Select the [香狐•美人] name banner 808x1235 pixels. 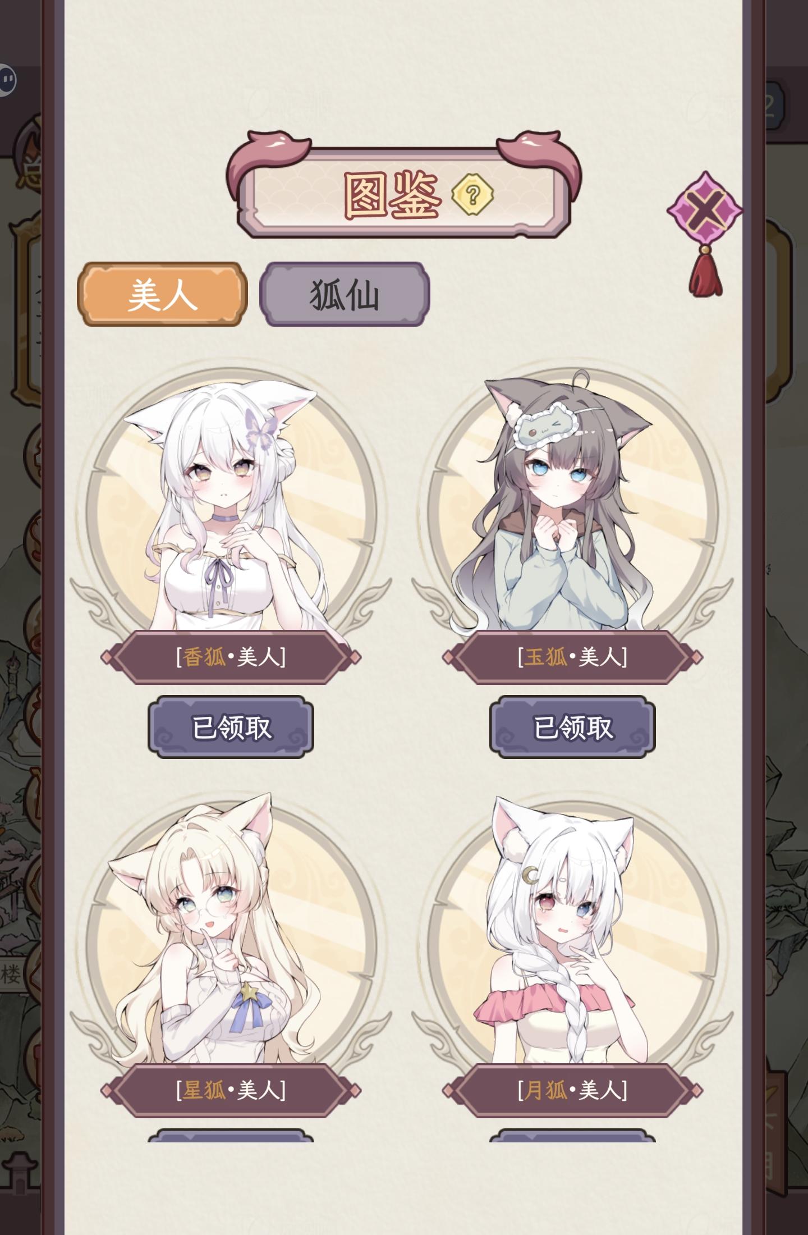point(231,657)
